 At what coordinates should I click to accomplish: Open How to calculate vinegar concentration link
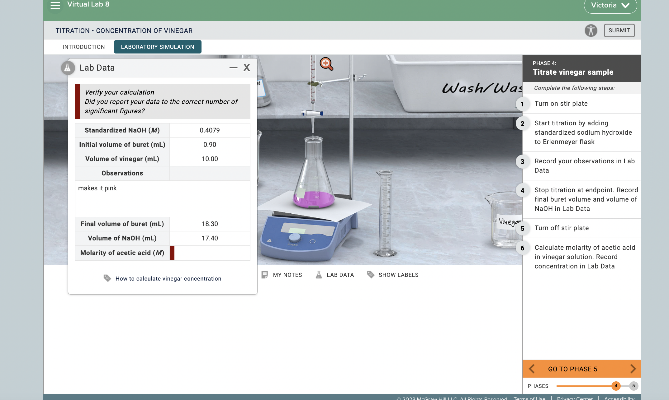(168, 279)
